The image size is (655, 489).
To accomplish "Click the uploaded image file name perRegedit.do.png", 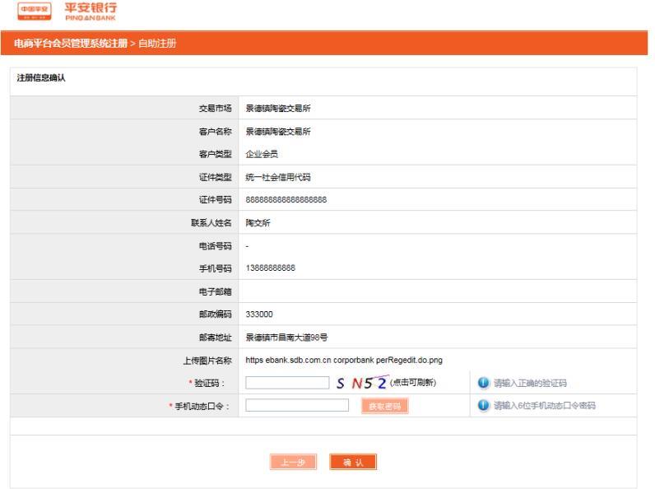I will click(x=344, y=361).
